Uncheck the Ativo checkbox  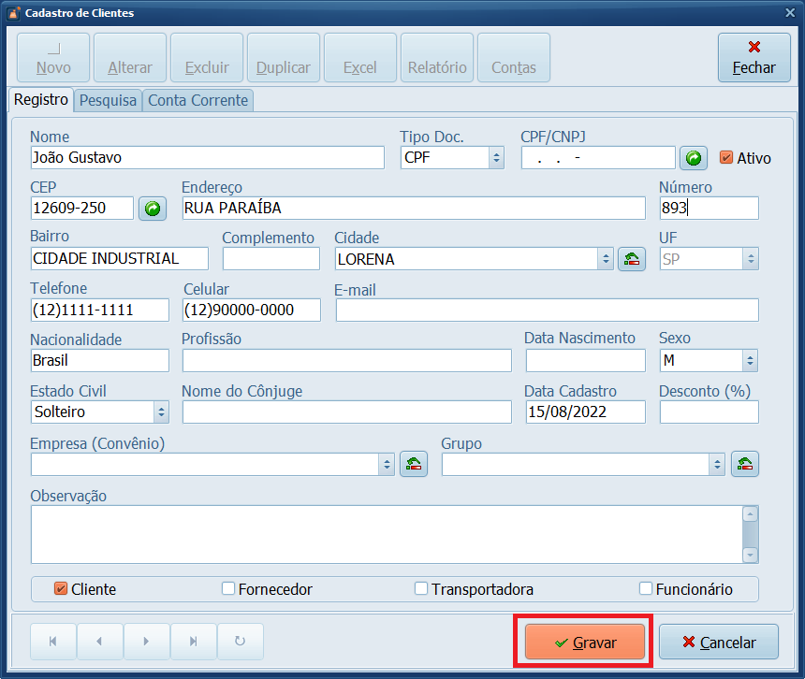(726, 158)
